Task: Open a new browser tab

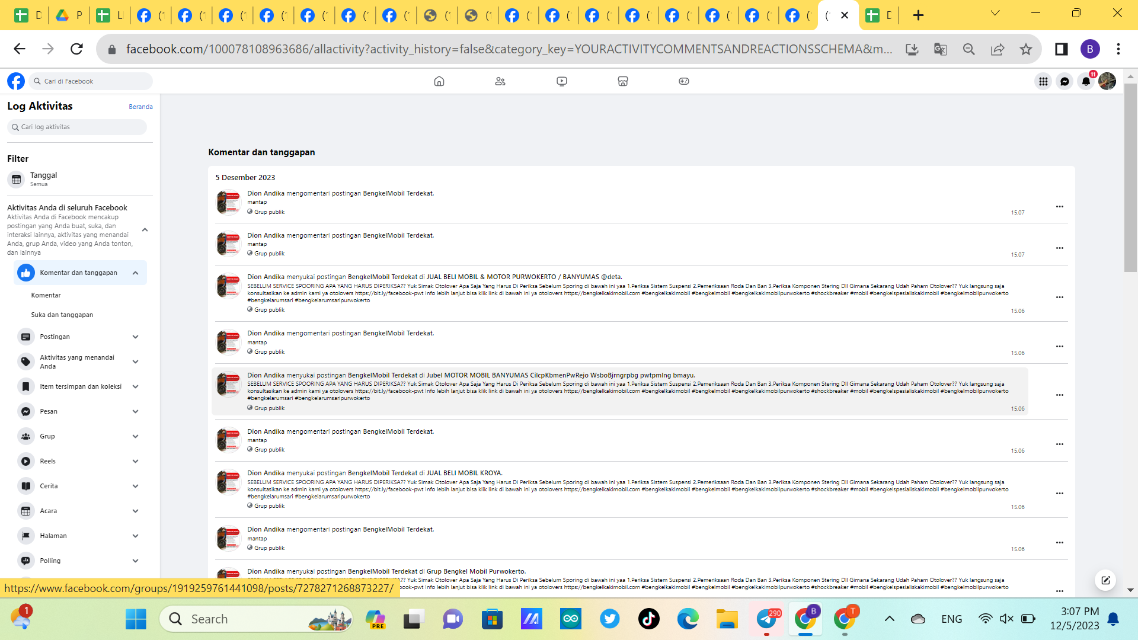Action: tap(918, 15)
